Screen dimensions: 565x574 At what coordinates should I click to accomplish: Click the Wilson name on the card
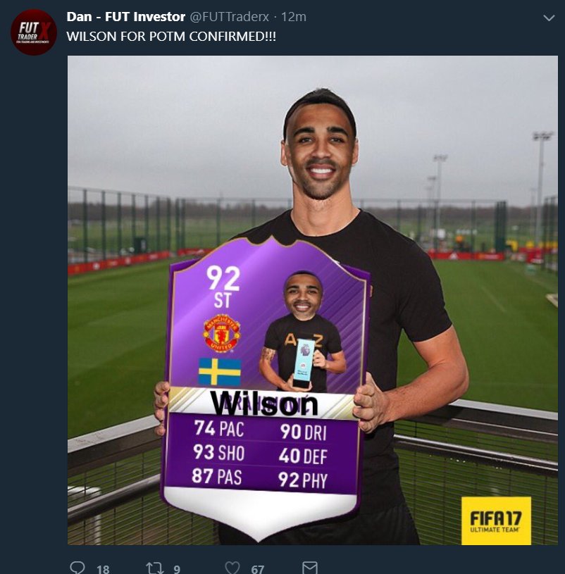264,404
